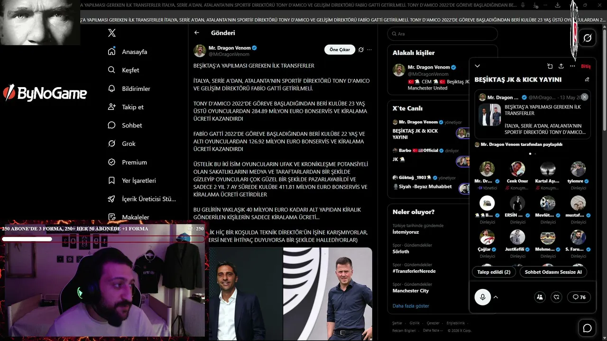Open the space comments showing 76
The image size is (607, 341).
(579, 297)
